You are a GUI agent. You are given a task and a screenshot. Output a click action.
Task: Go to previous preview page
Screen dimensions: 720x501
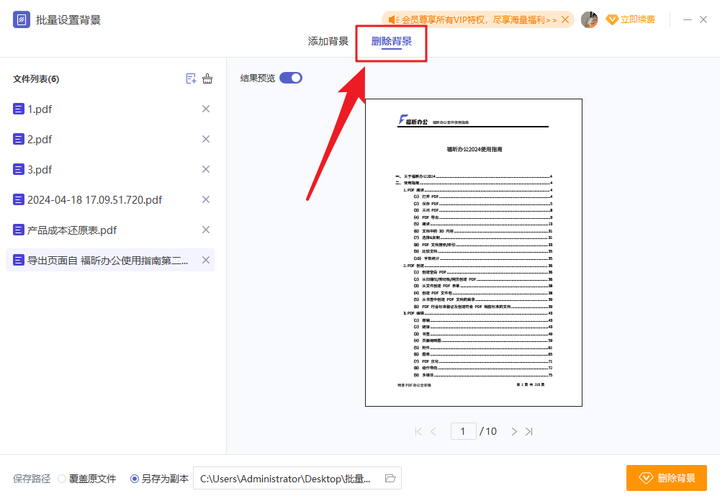433,432
